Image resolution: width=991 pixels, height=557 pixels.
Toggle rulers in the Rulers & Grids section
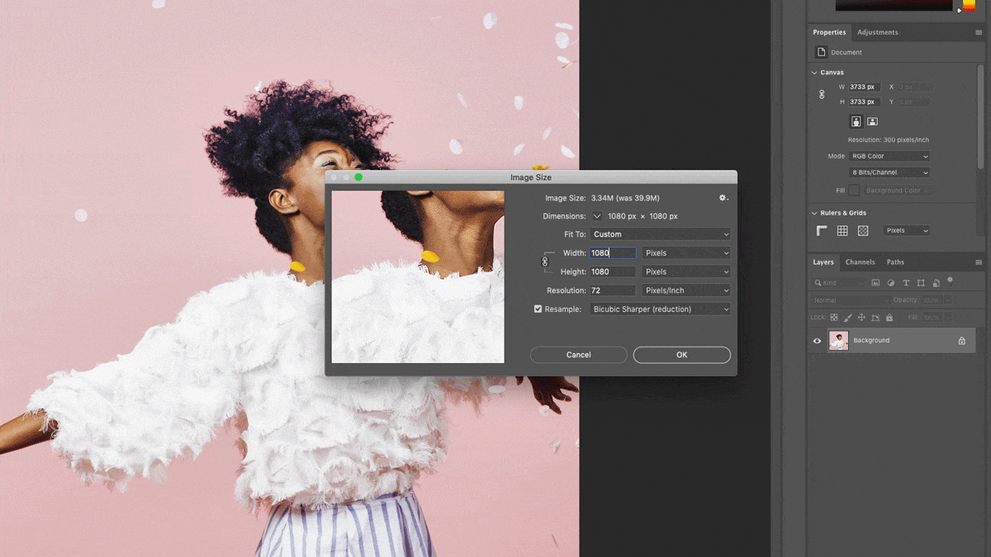[820, 229]
